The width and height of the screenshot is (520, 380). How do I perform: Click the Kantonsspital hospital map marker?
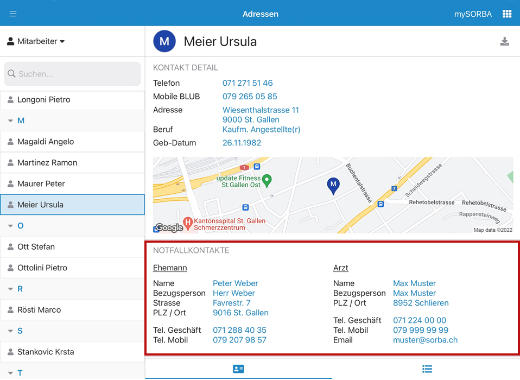coord(187,221)
